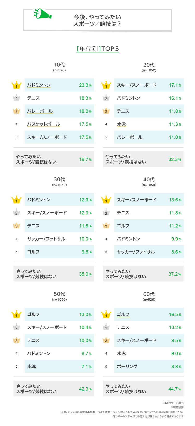
Task: Open the underlined ゴルフ link in 60代
Action: 123,314
